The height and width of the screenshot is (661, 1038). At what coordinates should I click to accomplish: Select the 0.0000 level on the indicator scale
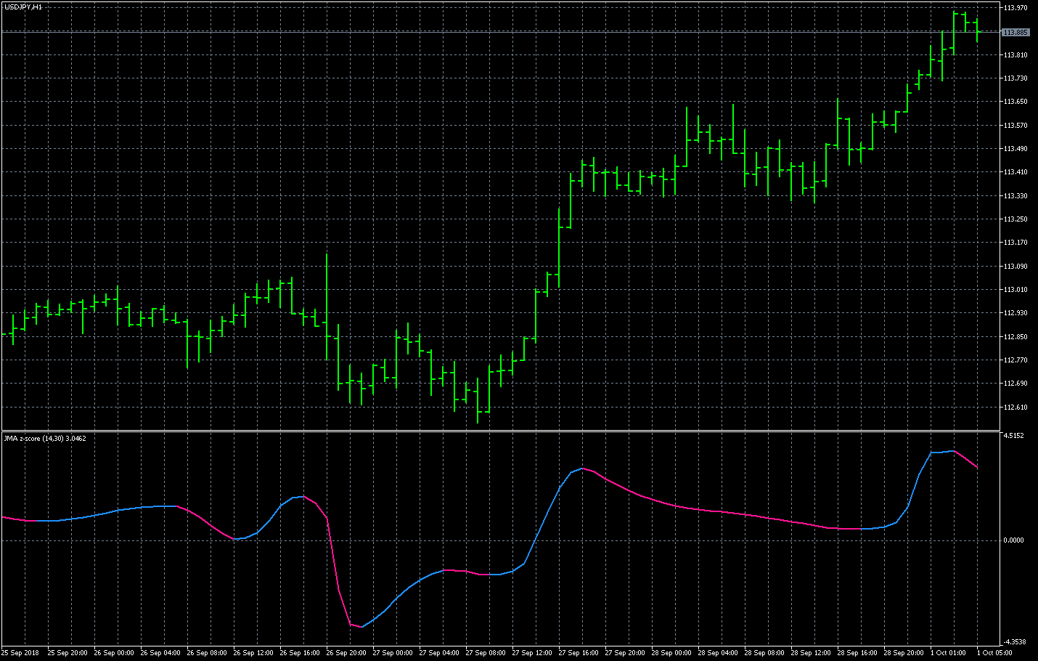tap(1013, 540)
